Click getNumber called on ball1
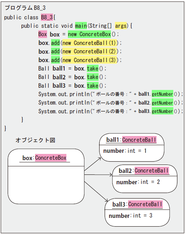This screenshot has height=234, width=185. 162,94
